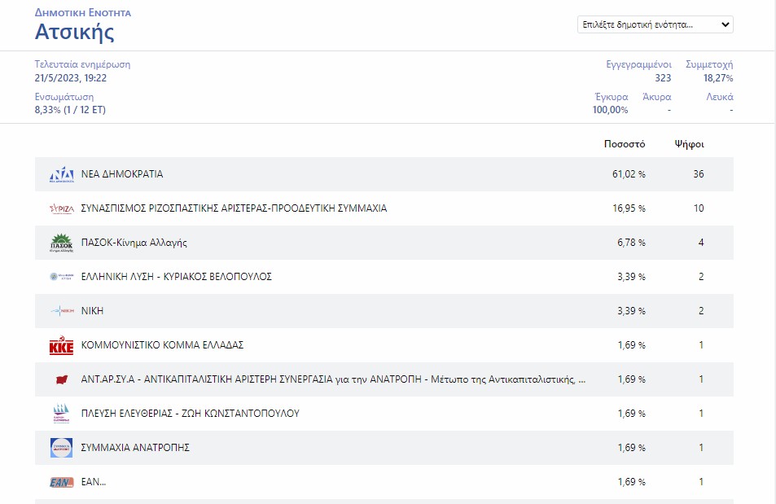
Task: Click the Συμμαχία Ανατροπής logo
Action: [x=62, y=448]
